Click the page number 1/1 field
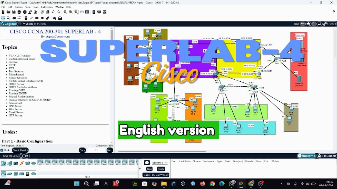 pos(96,150)
